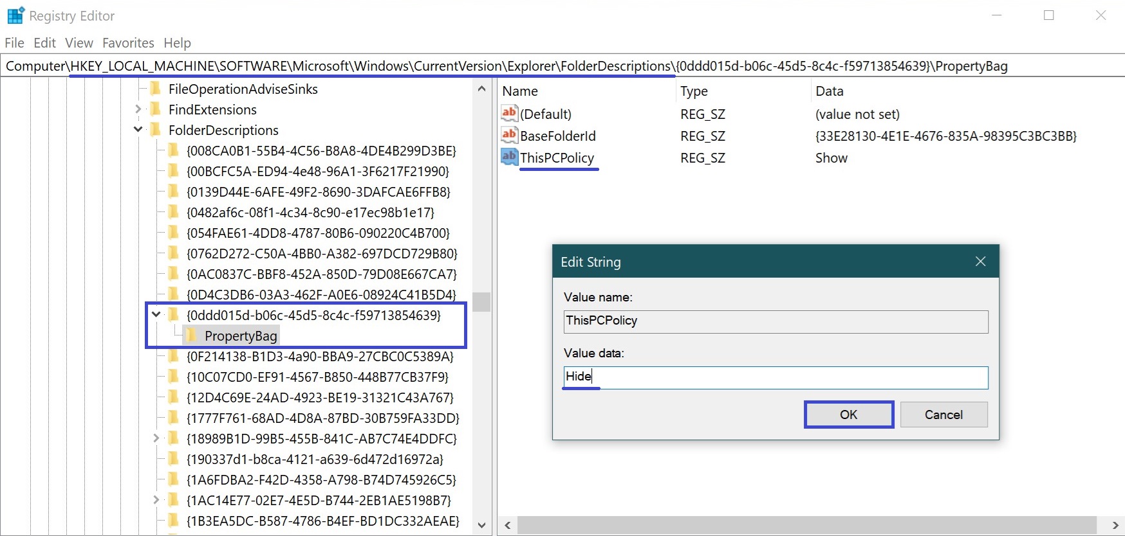
Task: Select the {1B3EA5DC-B587-4786-B4EF-BD1DC332AEAE} key name
Action: pos(323,521)
